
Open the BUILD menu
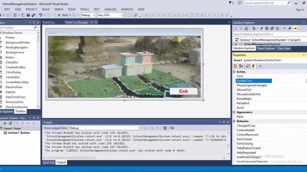pos(46,10)
